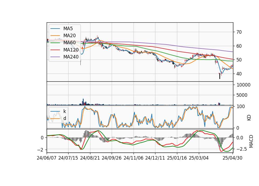Click the orange MA20 legend line sample
Viewport: 259px width, 186px height.
[55, 36]
